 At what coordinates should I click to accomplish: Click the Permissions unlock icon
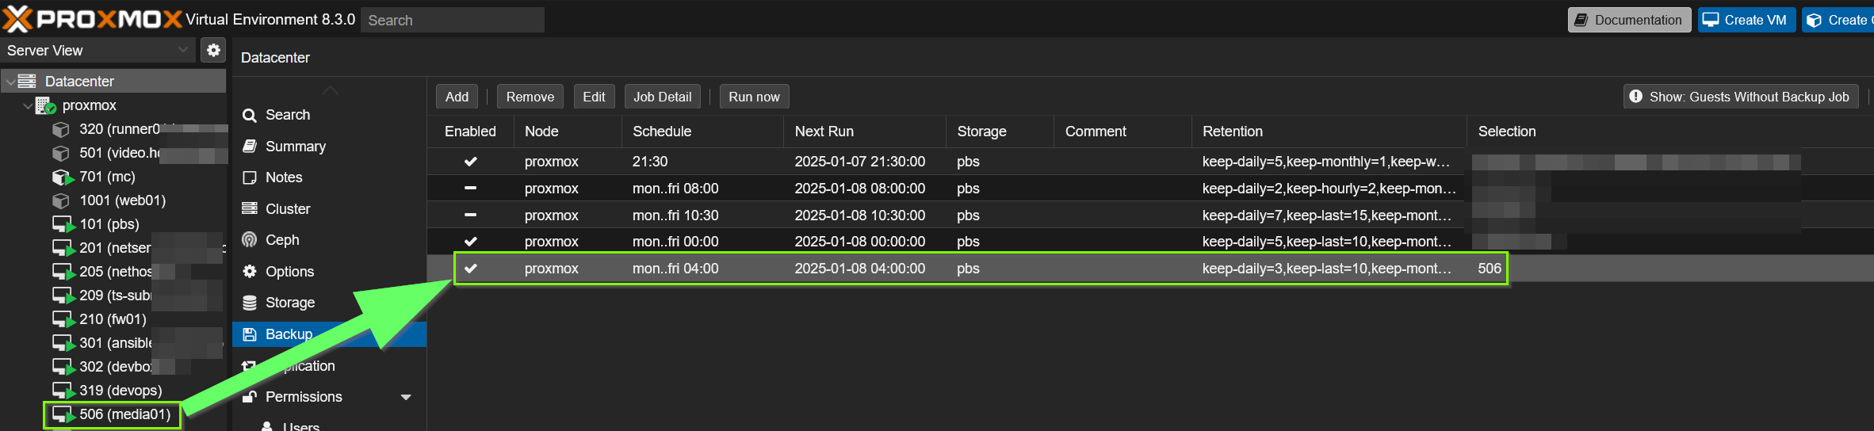click(x=250, y=397)
